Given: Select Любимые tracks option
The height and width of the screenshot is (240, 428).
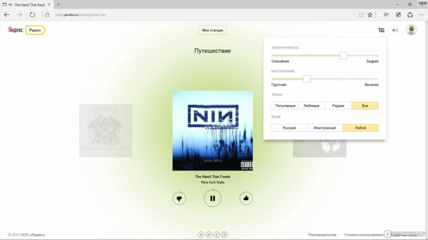Looking at the screenshot, I should 312,106.
